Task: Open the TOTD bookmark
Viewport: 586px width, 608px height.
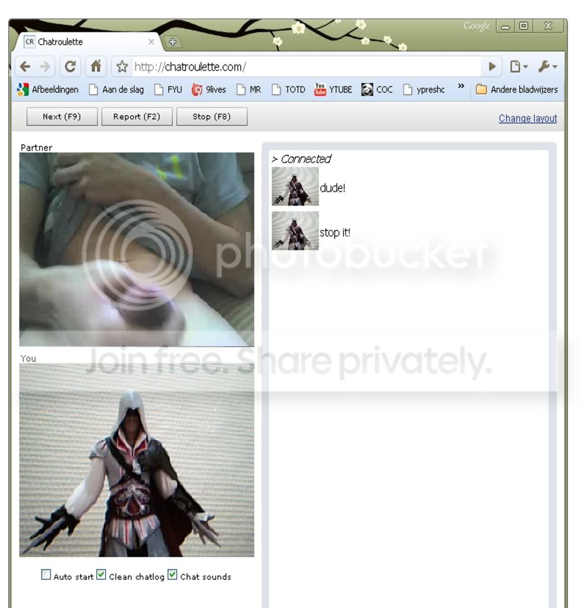Action: coord(289,90)
